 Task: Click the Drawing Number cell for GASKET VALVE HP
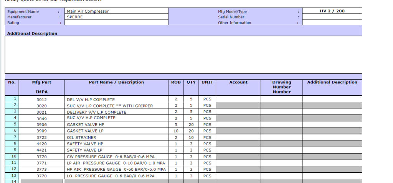(281, 124)
